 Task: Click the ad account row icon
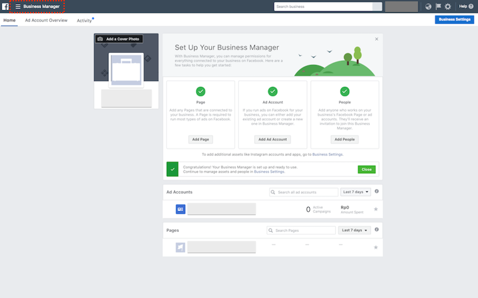pos(180,209)
